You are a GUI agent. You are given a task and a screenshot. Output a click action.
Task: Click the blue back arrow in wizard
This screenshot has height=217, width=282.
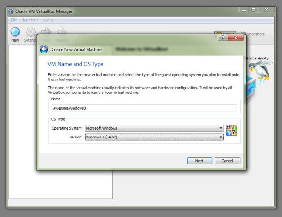point(44,49)
